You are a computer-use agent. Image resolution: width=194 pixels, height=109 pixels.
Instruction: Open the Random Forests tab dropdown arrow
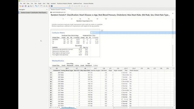pos(68,9)
